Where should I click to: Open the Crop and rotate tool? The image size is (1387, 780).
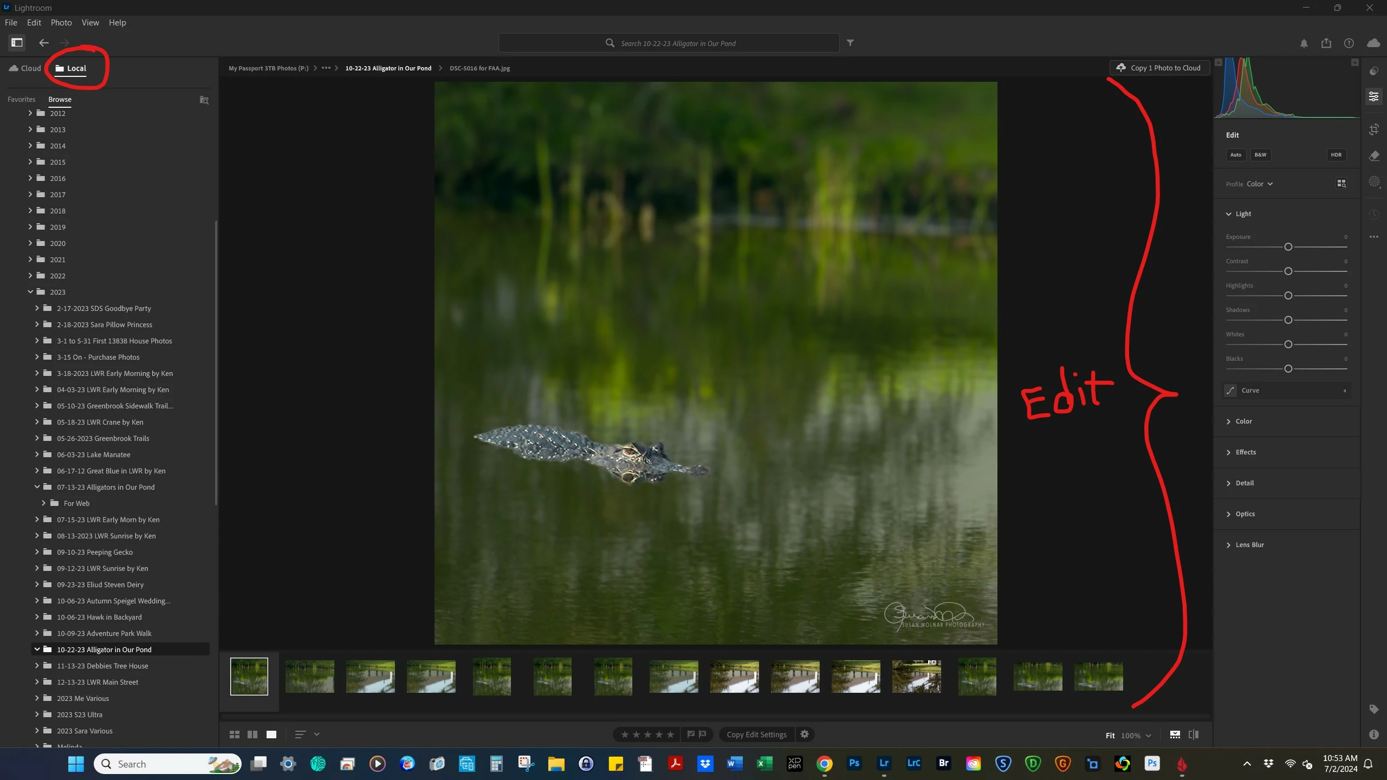pyautogui.click(x=1374, y=129)
